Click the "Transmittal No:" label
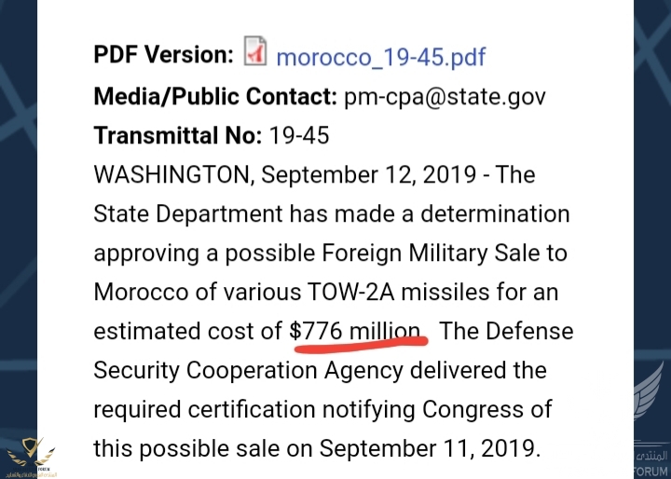This screenshot has height=479, width=671. 177,136
